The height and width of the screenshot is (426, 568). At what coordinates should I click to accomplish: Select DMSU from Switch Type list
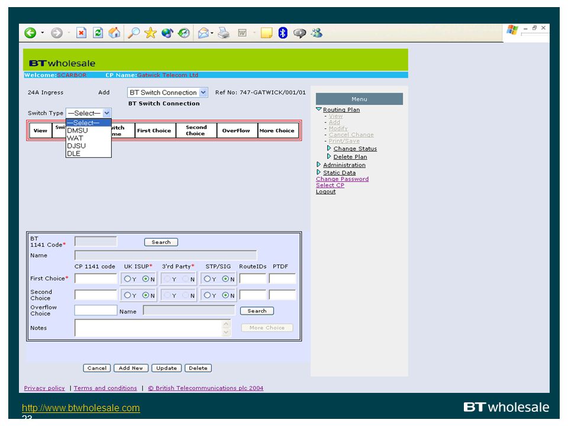(x=88, y=130)
